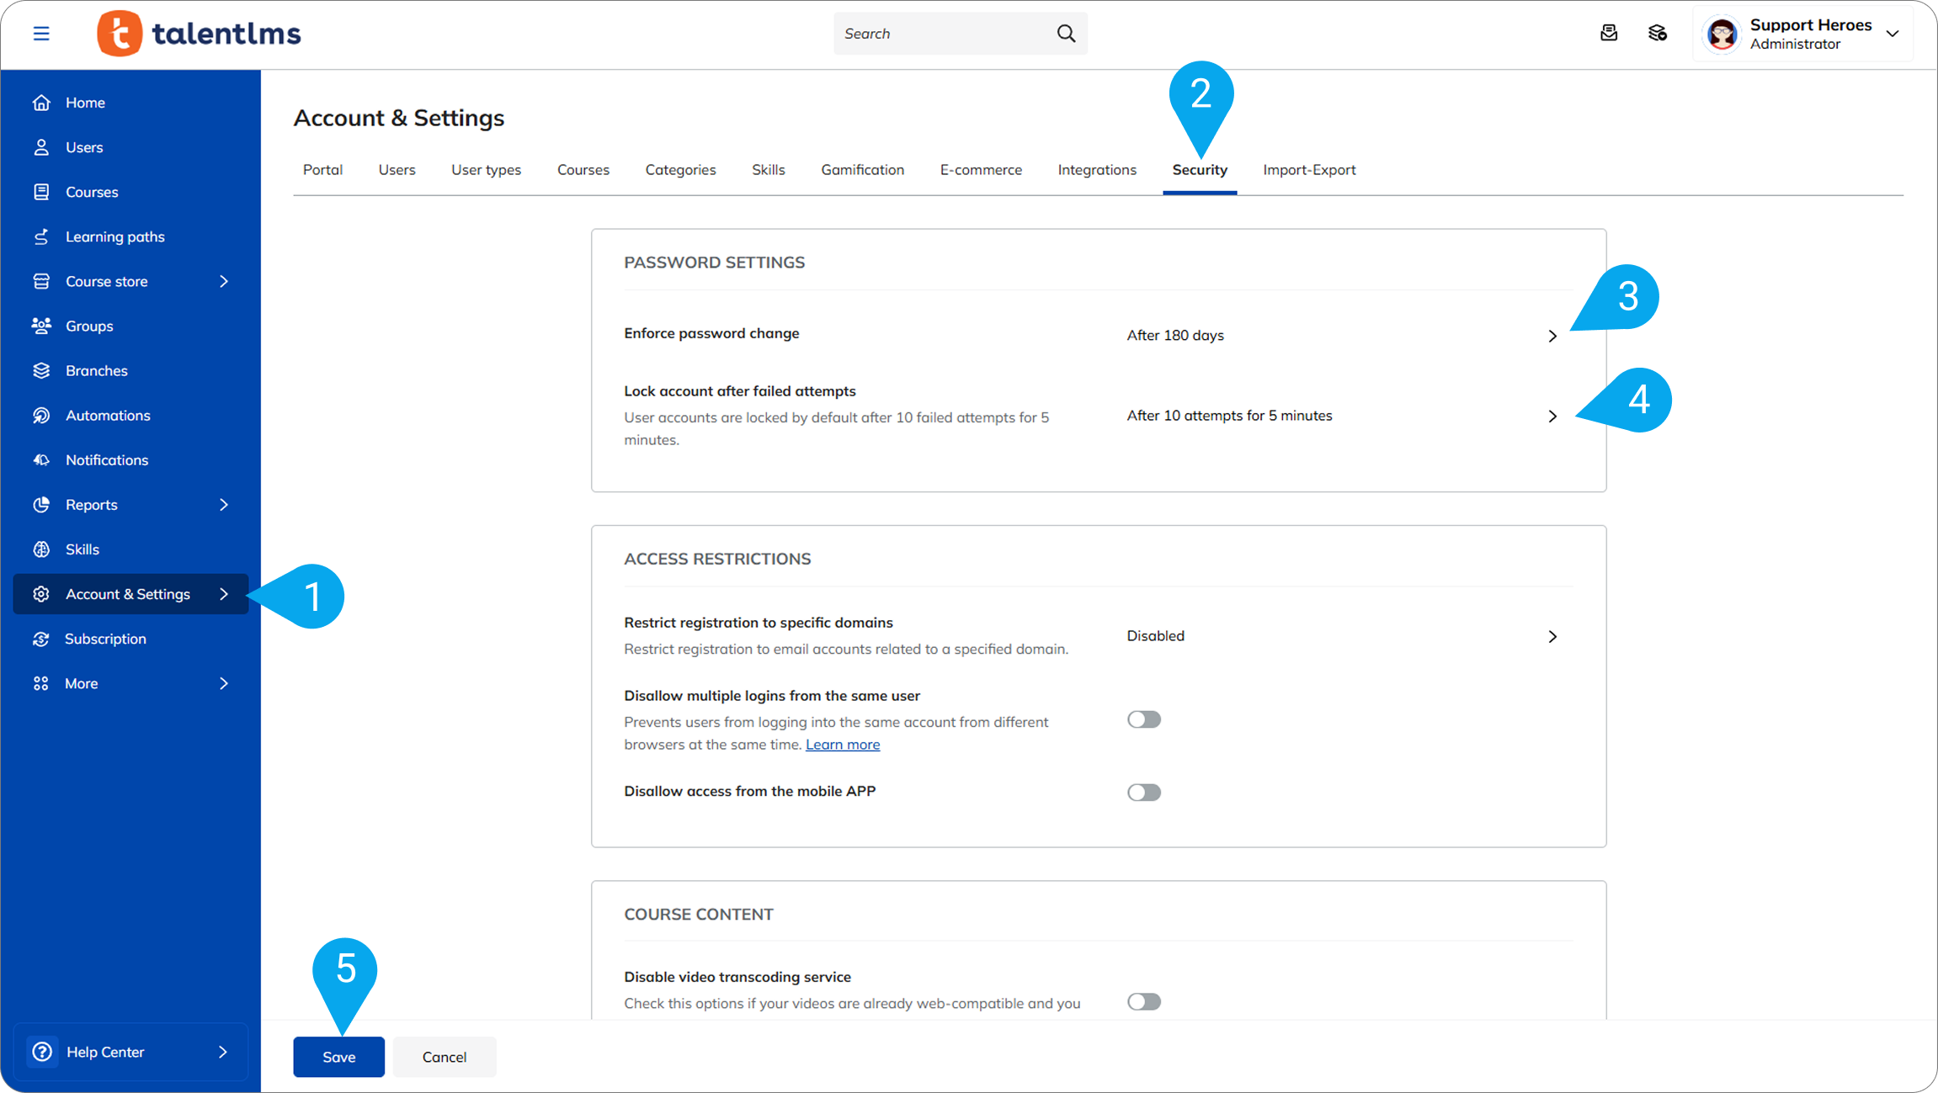Screen dimensions: 1938x1093
Task: Click the Groups sidebar icon
Action: click(41, 326)
